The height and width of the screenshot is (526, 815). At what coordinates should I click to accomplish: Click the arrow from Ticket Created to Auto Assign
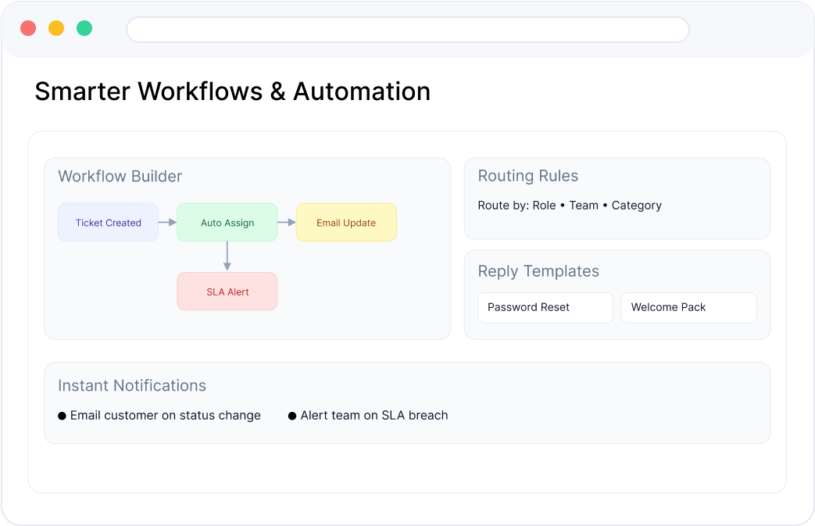[x=167, y=222]
